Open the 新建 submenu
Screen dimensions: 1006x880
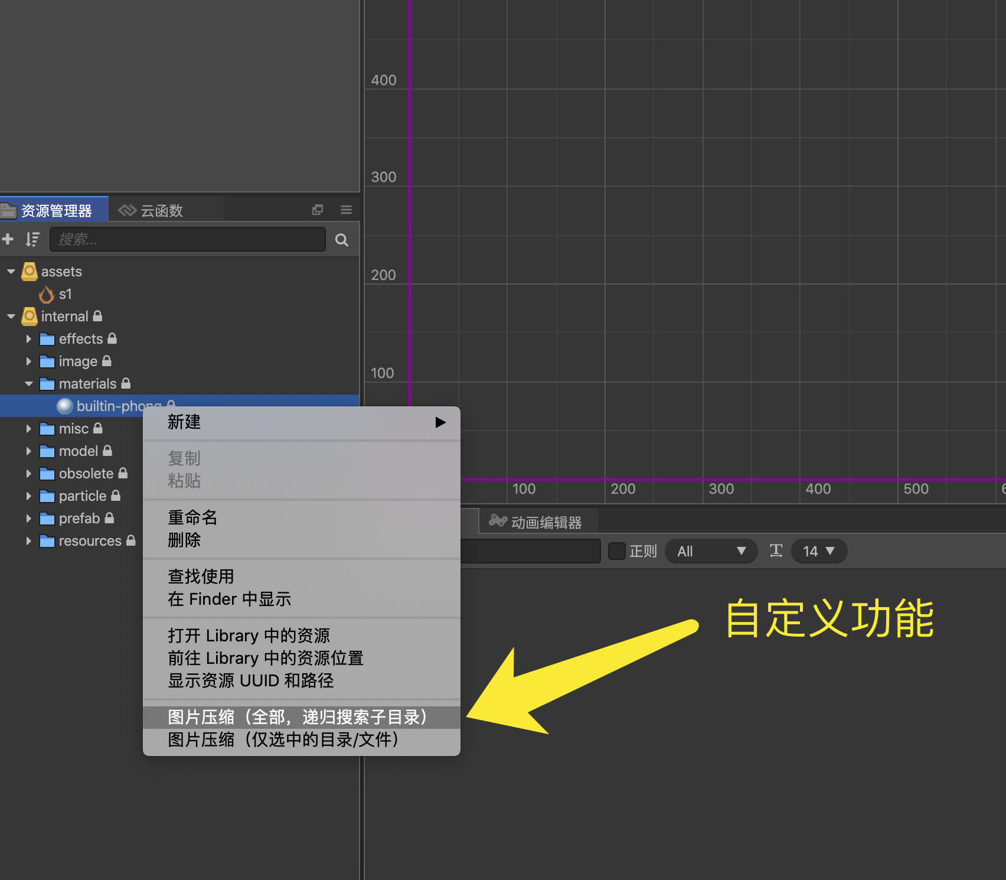(x=302, y=422)
